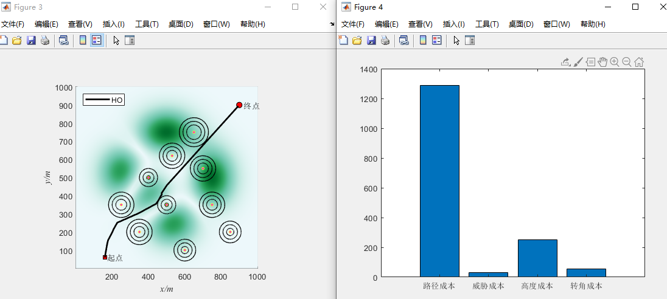Click the HO legend box in the plot
667x299 pixels.
click(104, 100)
